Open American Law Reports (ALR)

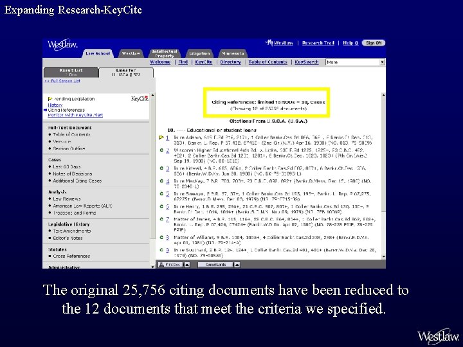click(82, 206)
